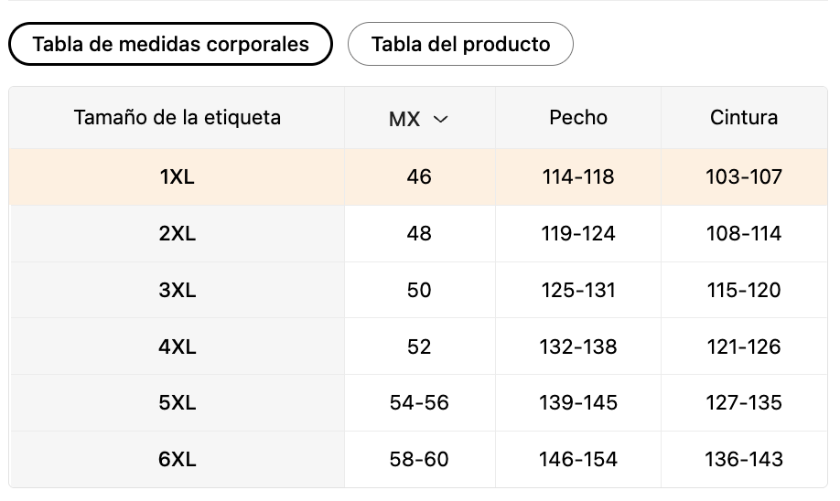Switch to Tabla del producto tab
Image resolution: width=840 pixels, height=501 pixels.
tap(460, 44)
